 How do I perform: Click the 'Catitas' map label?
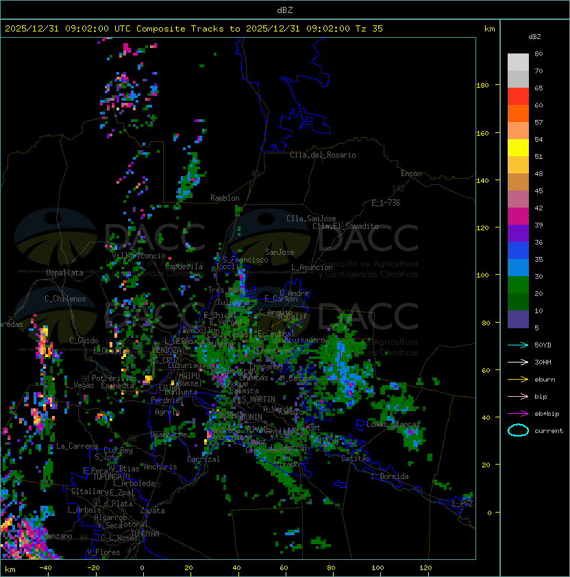[x=356, y=458]
